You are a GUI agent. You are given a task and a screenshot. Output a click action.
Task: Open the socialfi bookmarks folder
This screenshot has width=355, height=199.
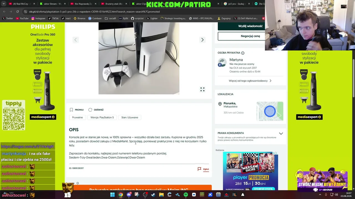pyautogui.click(x=110, y=19)
